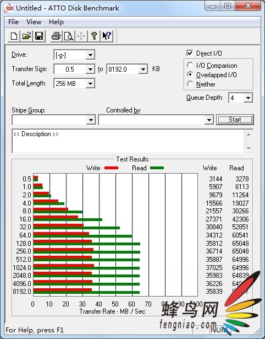Expand Controlled by dropdown

(209, 120)
